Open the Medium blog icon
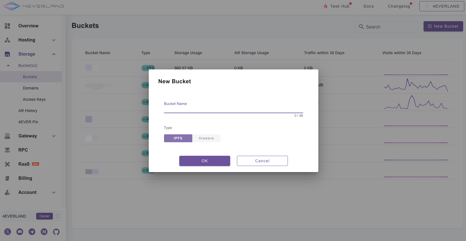466x241 pixels. click(44, 232)
